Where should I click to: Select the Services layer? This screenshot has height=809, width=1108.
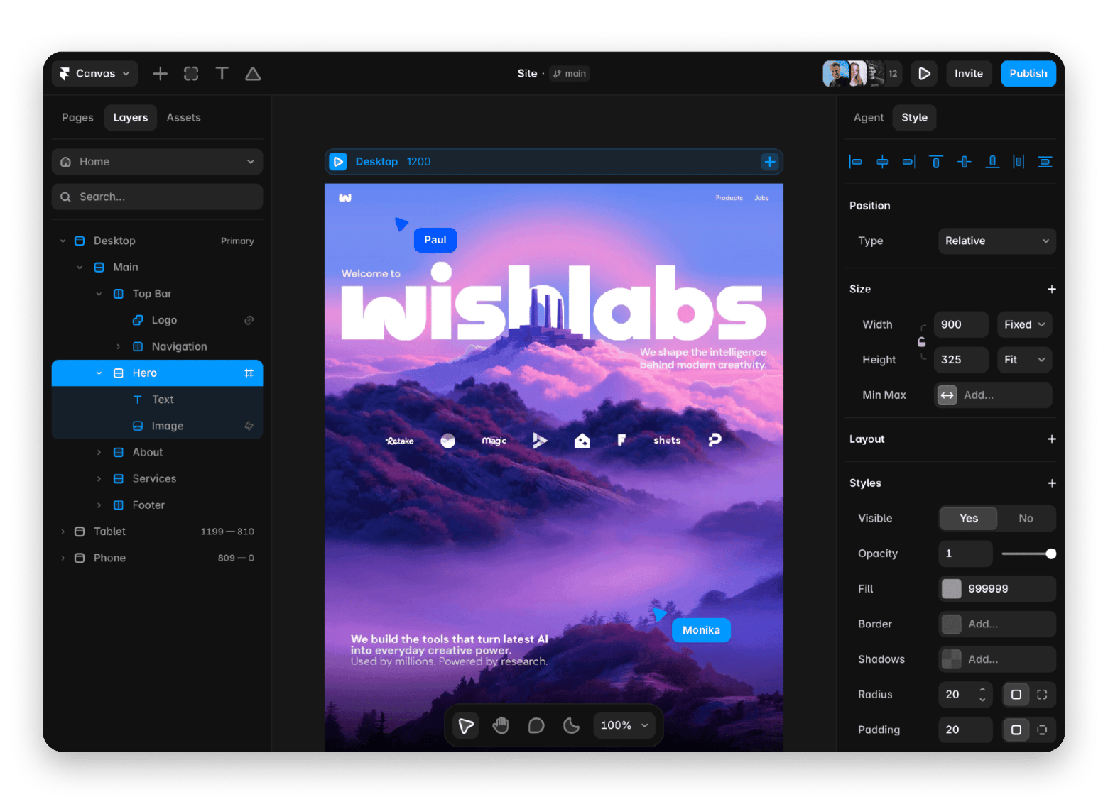pyautogui.click(x=157, y=479)
